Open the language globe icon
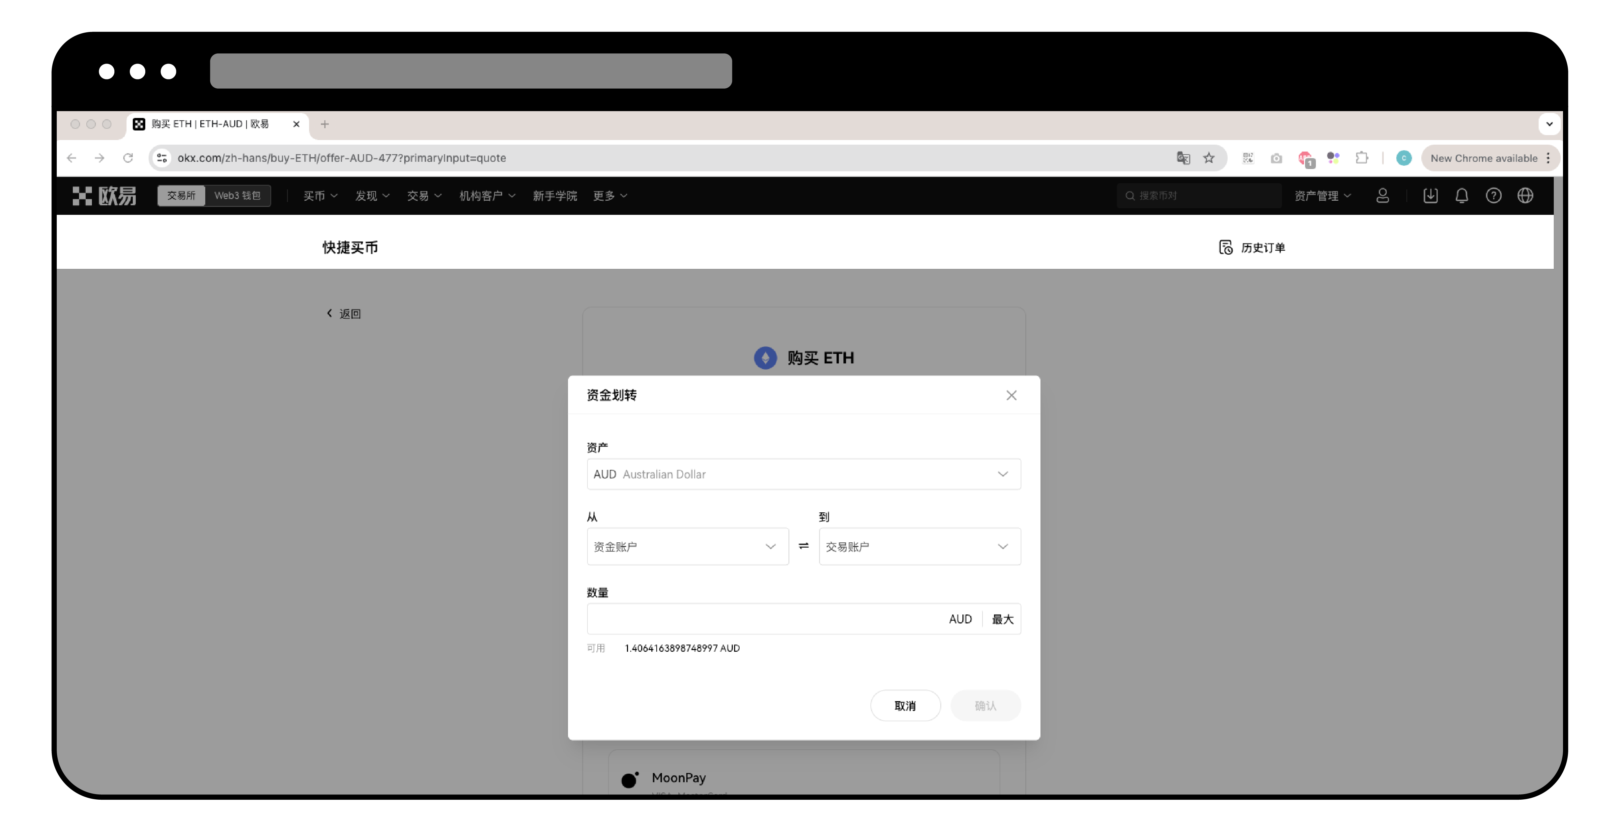The image size is (1620, 829). tap(1524, 196)
